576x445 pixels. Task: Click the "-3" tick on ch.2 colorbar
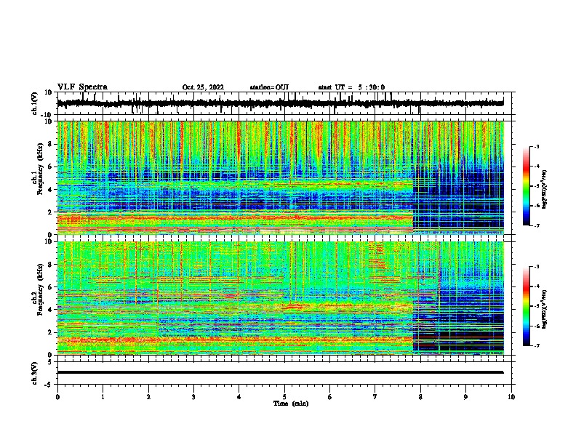[x=536, y=267]
